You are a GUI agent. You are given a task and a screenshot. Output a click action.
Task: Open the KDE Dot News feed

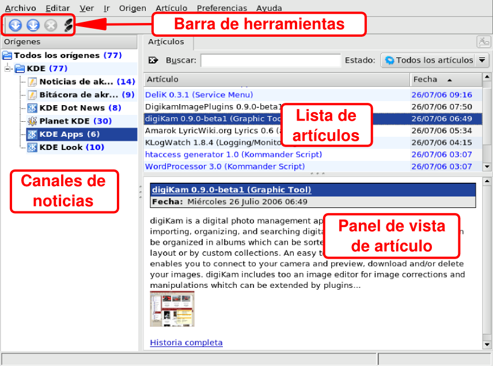(x=72, y=108)
